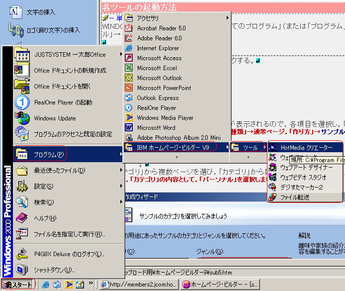Open デジすたマーカー2
Screen dimensions: 345x291
tap(301, 187)
